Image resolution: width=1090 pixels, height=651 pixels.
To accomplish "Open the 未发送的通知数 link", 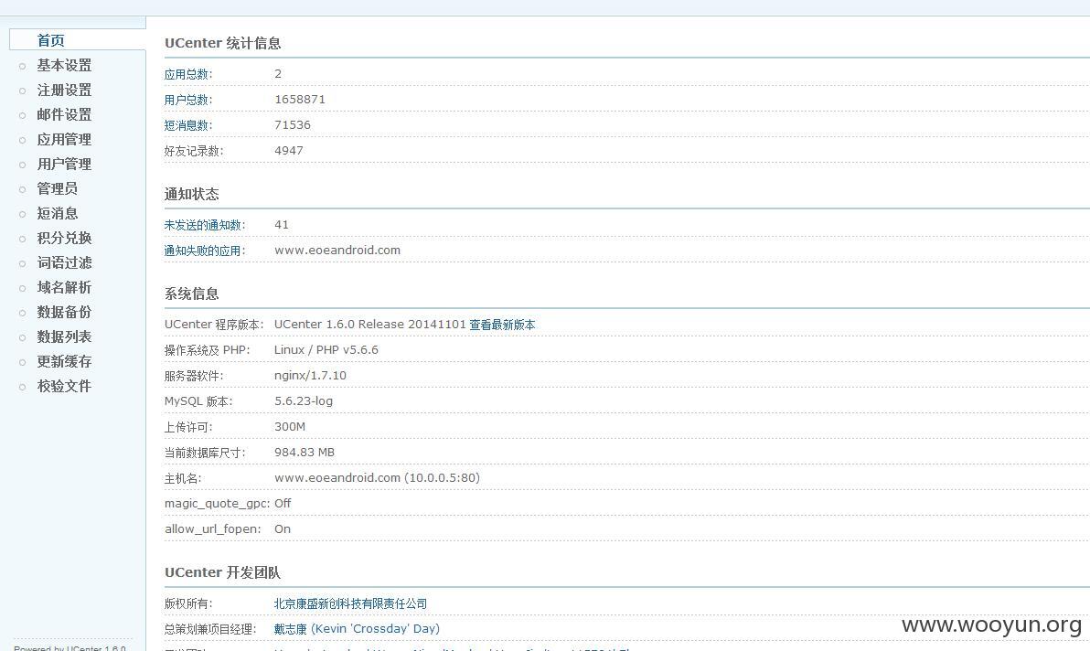I will point(205,225).
